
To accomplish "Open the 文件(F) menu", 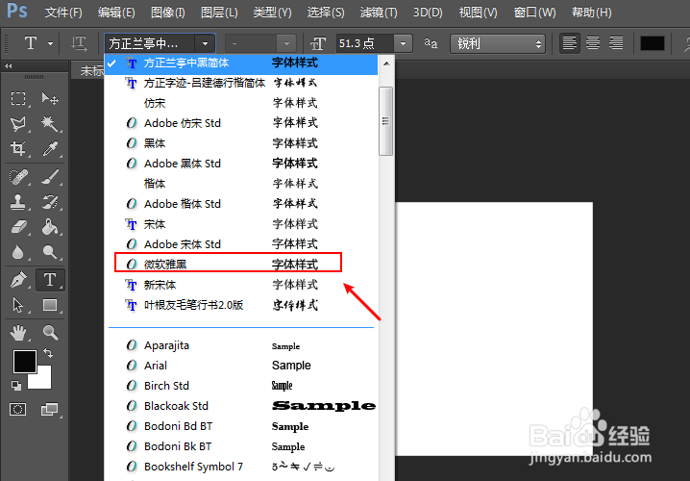I will click(x=63, y=12).
